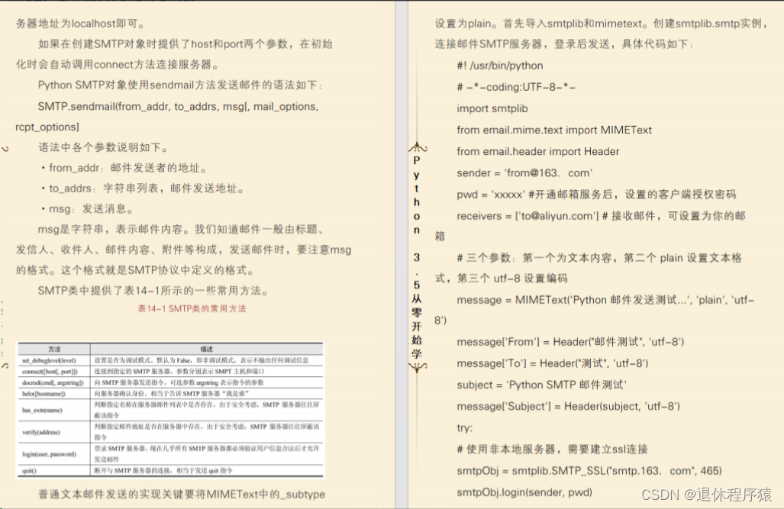784x509 pixels.
Task: Select the 'has_extn(name)' table cell
Action: 54,410
